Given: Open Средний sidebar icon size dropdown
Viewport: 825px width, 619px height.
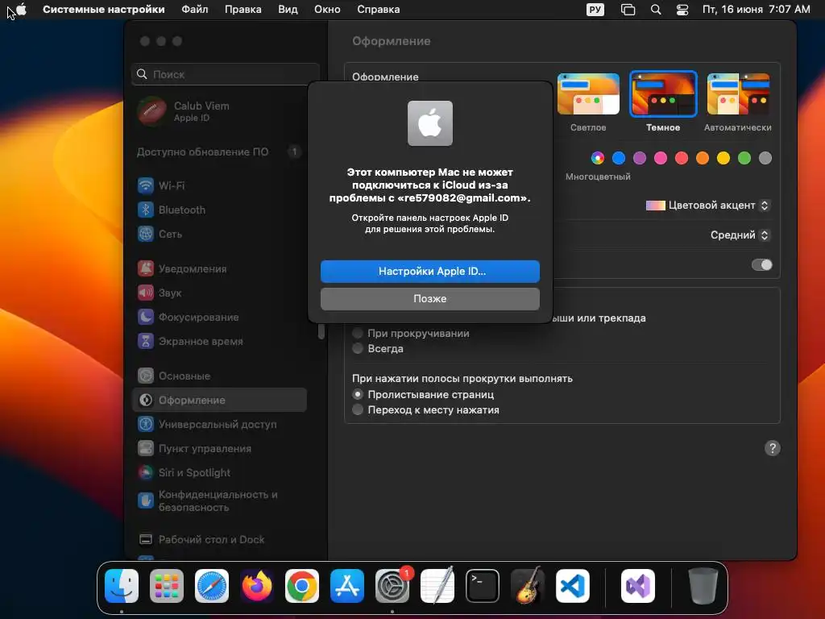Looking at the screenshot, I should (x=740, y=235).
